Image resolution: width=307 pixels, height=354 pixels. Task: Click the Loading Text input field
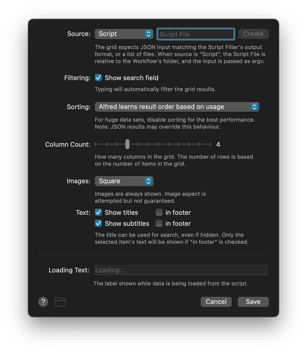(180, 270)
